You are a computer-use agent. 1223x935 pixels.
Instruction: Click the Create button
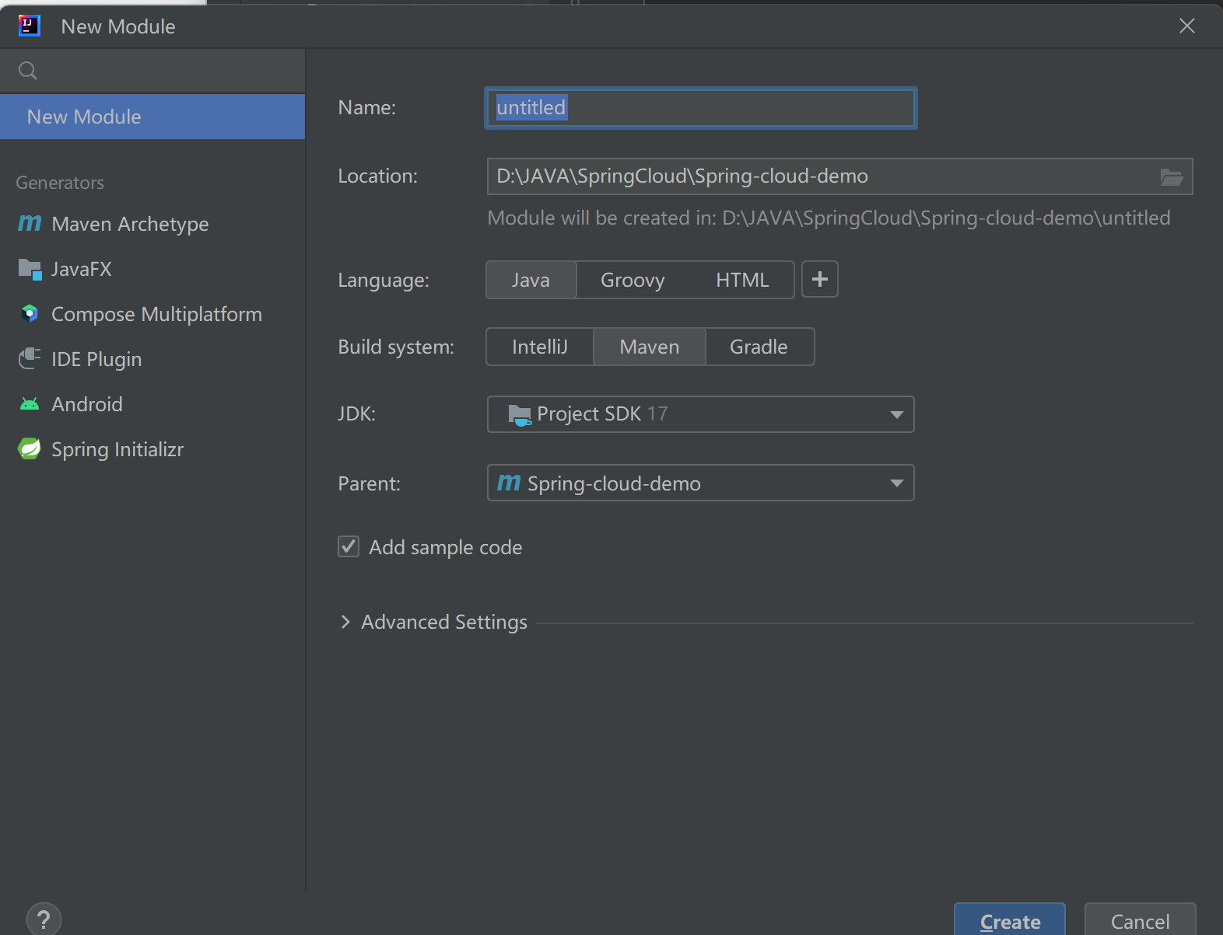click(x=1010, y=920)
